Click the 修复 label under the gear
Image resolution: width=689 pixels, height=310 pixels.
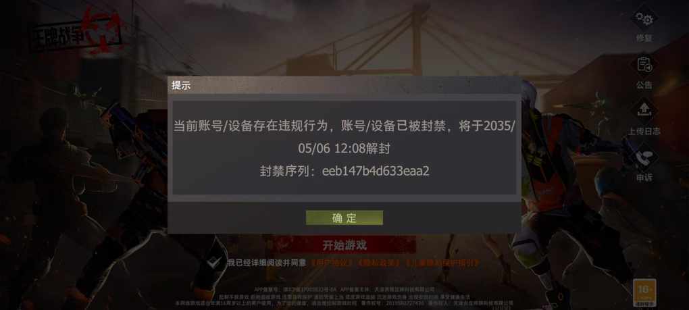644,38
